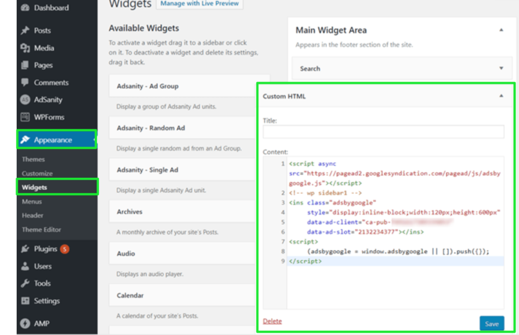The height and width of the screenshot is (335, 519).
Task: Click the Main Widget Area heading
Action: [x=331, y=30]
